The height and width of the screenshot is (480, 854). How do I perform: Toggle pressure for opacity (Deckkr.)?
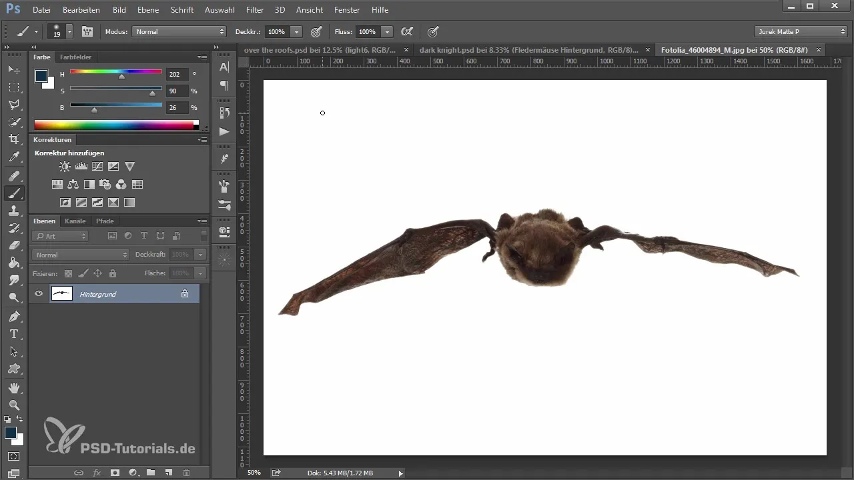coord(316,31)
